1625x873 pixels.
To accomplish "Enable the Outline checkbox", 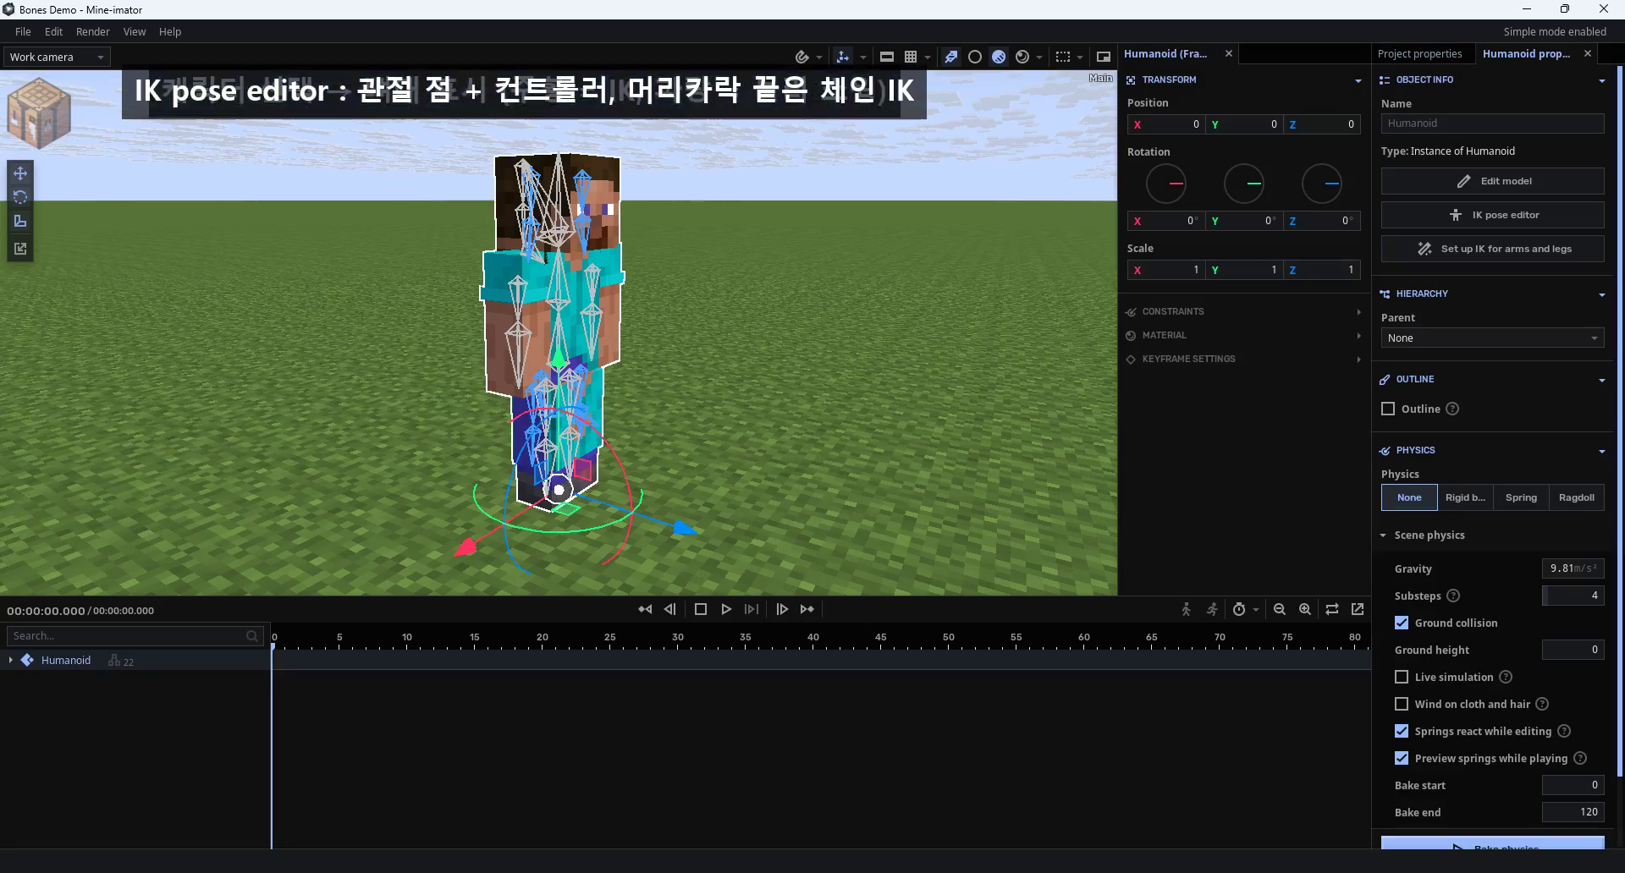I will (1388, 409).
